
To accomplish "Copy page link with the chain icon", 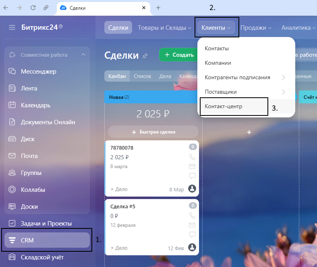I will 46,8.
